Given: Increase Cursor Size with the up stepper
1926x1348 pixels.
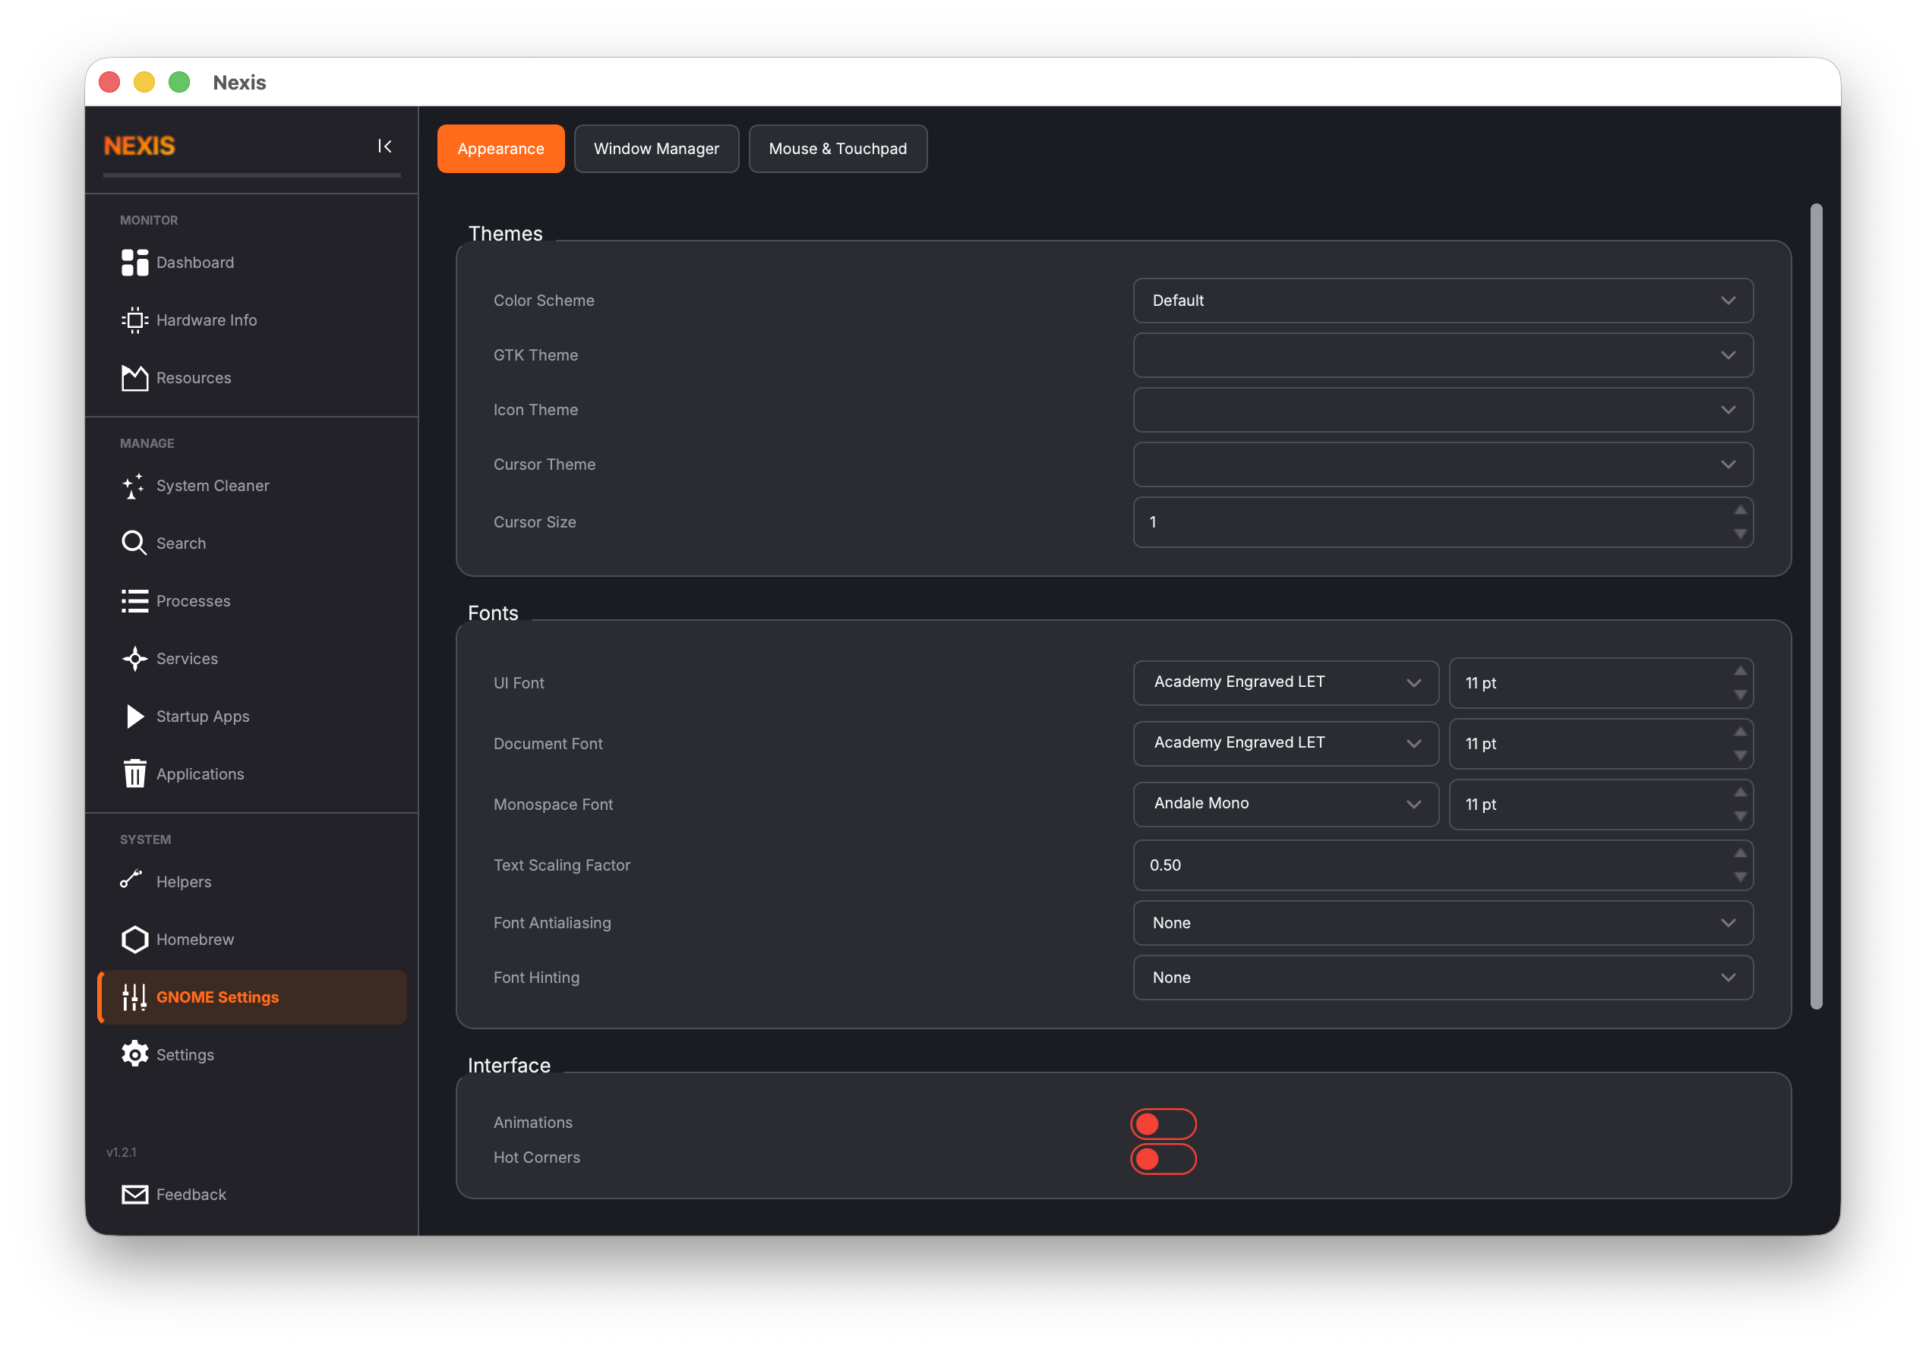Looking at the screenshot, I should 1741,512.
